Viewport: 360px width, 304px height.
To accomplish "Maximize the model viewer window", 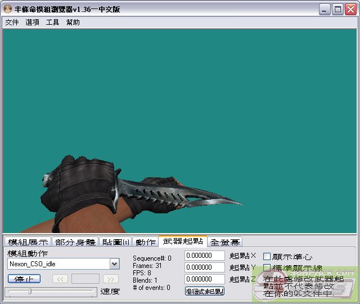I will [x=337, y=10].
